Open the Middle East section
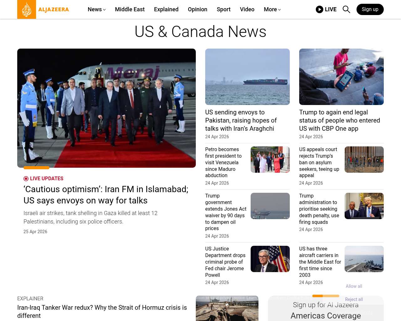 point(130,9)
